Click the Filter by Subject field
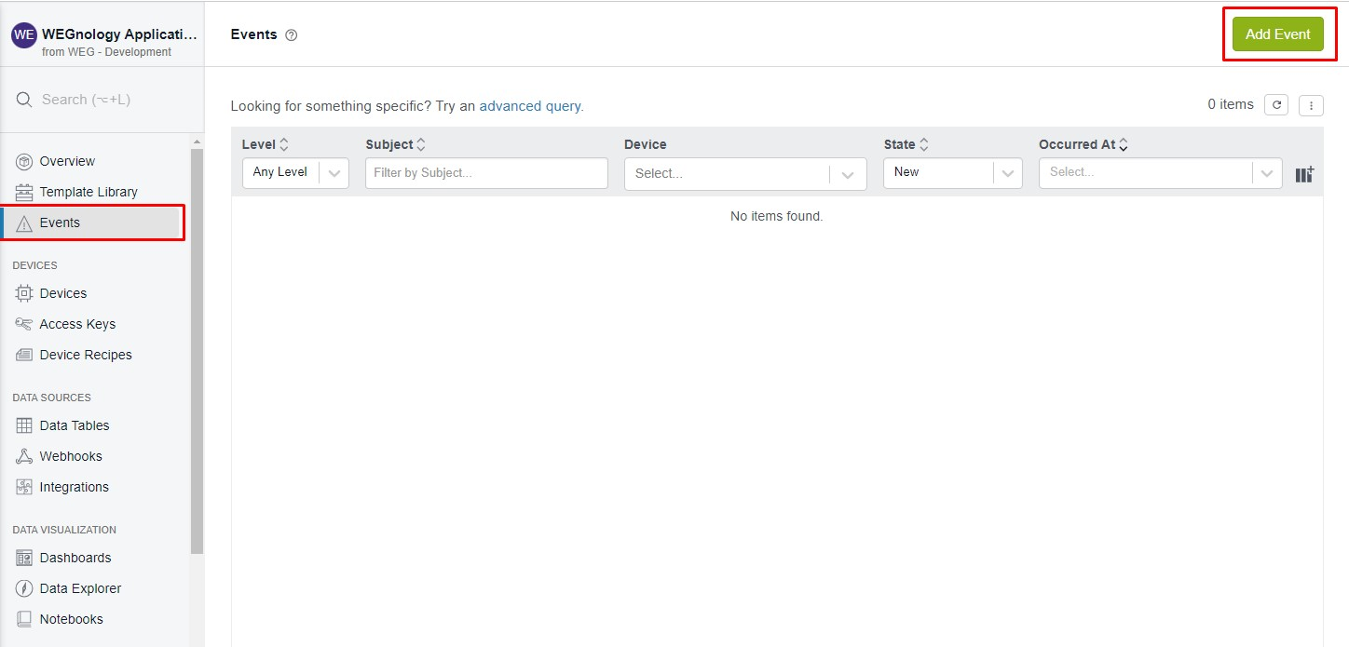Screen dimensions: 1349x647 [486, 173]
